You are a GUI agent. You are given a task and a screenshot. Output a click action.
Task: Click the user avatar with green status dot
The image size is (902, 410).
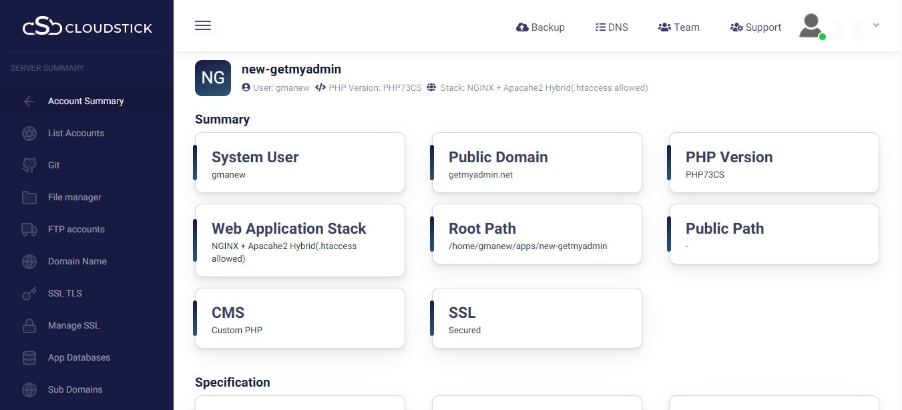point(810,25)
